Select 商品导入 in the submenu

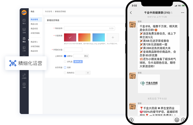click(x=34, y=42)
